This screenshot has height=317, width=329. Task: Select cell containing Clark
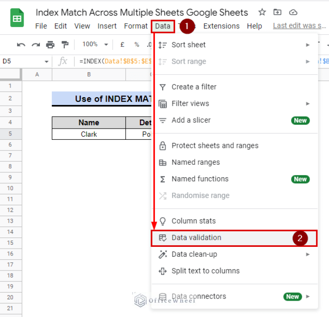(x=89, y=134)
